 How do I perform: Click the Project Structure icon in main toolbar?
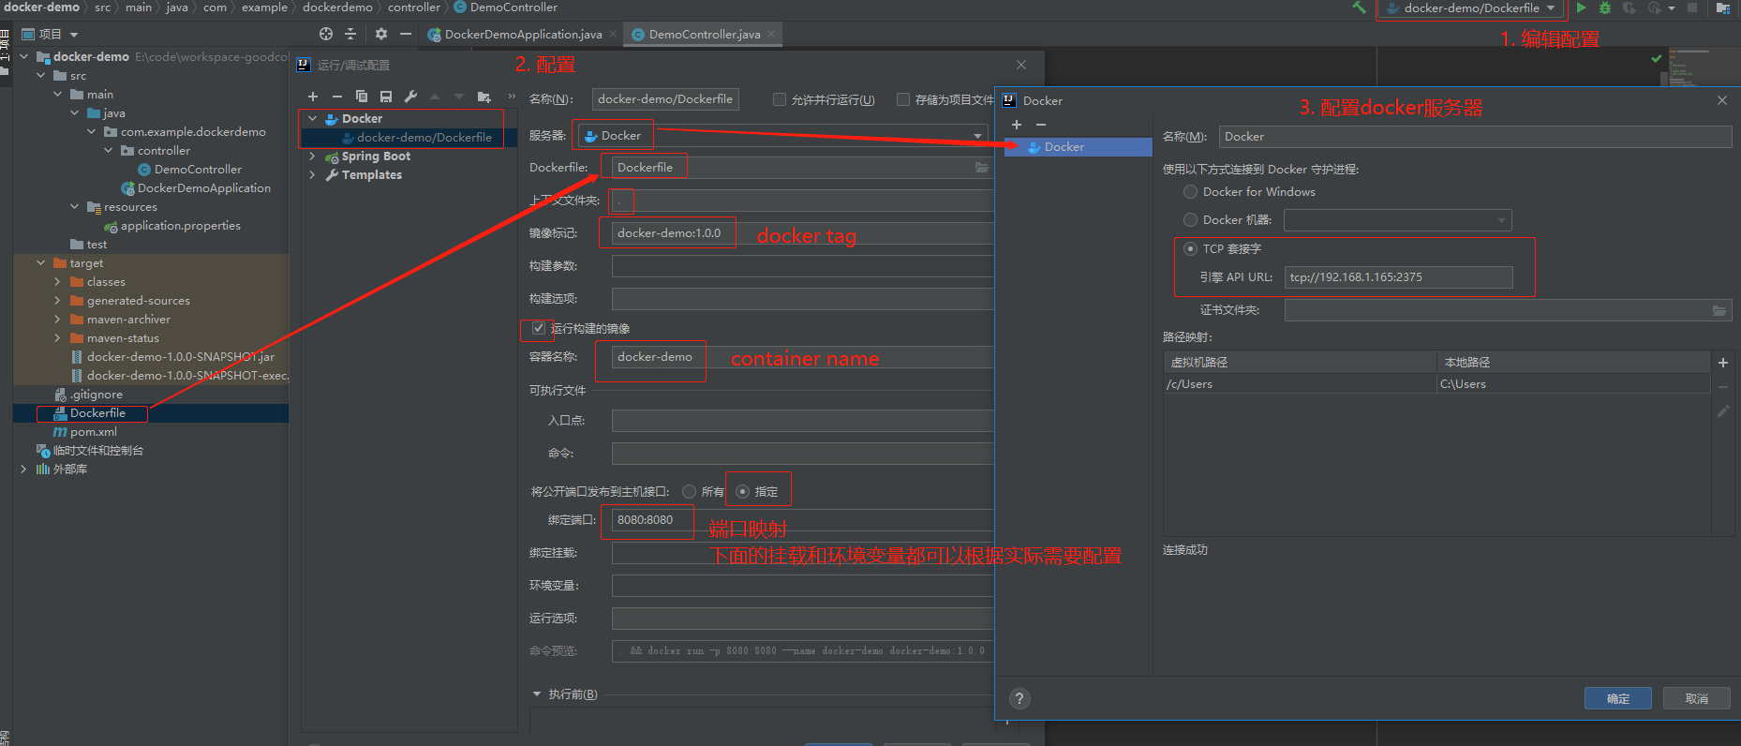(x=1722, y=7)
